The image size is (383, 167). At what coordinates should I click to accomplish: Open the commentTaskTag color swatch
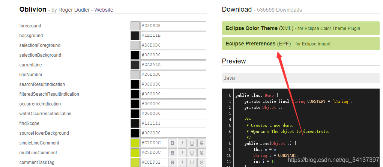(135, 162)
